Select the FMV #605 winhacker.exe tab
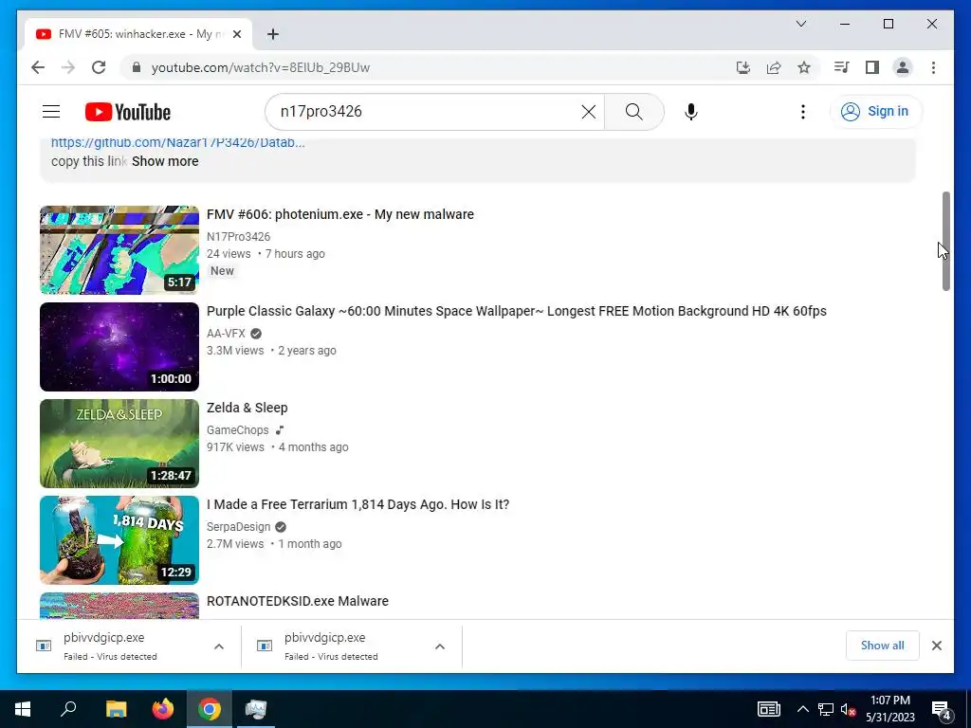Viewport: 971px width, 728px height. pos(138,34)
